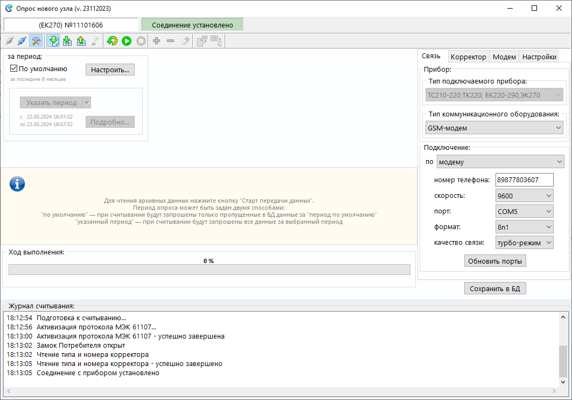Click the blue connect plug icon
This screenshot has height=400, width=572.
22,41
